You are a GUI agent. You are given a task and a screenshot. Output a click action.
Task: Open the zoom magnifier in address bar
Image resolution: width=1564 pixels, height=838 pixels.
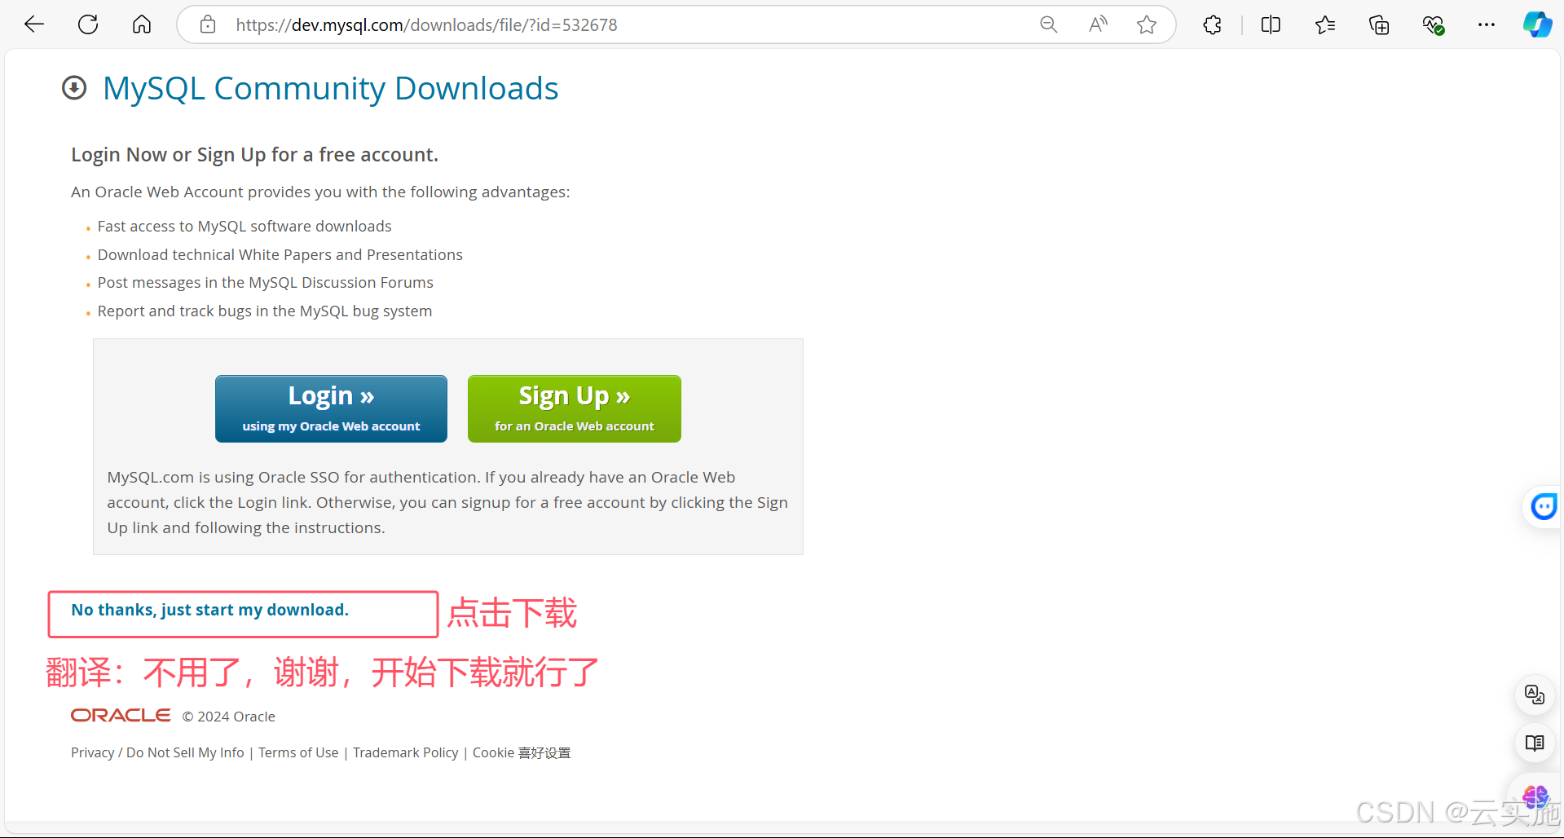pos(1049,24)
